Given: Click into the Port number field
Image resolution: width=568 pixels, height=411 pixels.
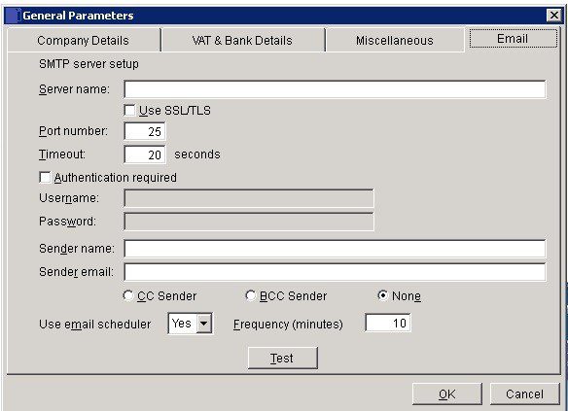Looking at the screenshot, I should pos(145,131).
